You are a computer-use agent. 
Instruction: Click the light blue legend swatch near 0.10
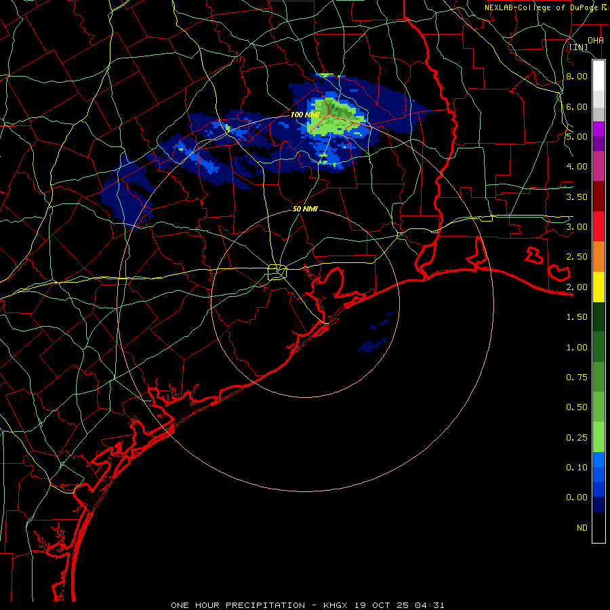598,460
